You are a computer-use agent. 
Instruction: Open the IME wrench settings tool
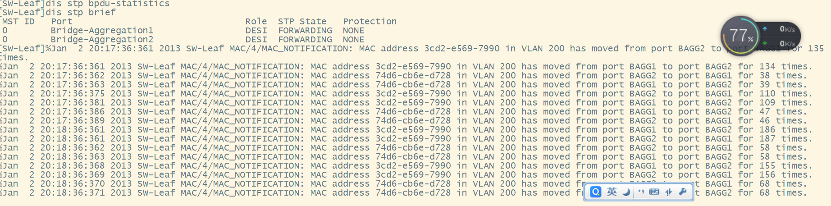click(x=683, y=192)
